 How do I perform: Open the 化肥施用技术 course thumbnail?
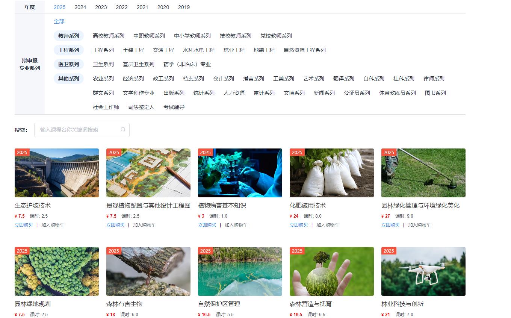tap(331, 173)
